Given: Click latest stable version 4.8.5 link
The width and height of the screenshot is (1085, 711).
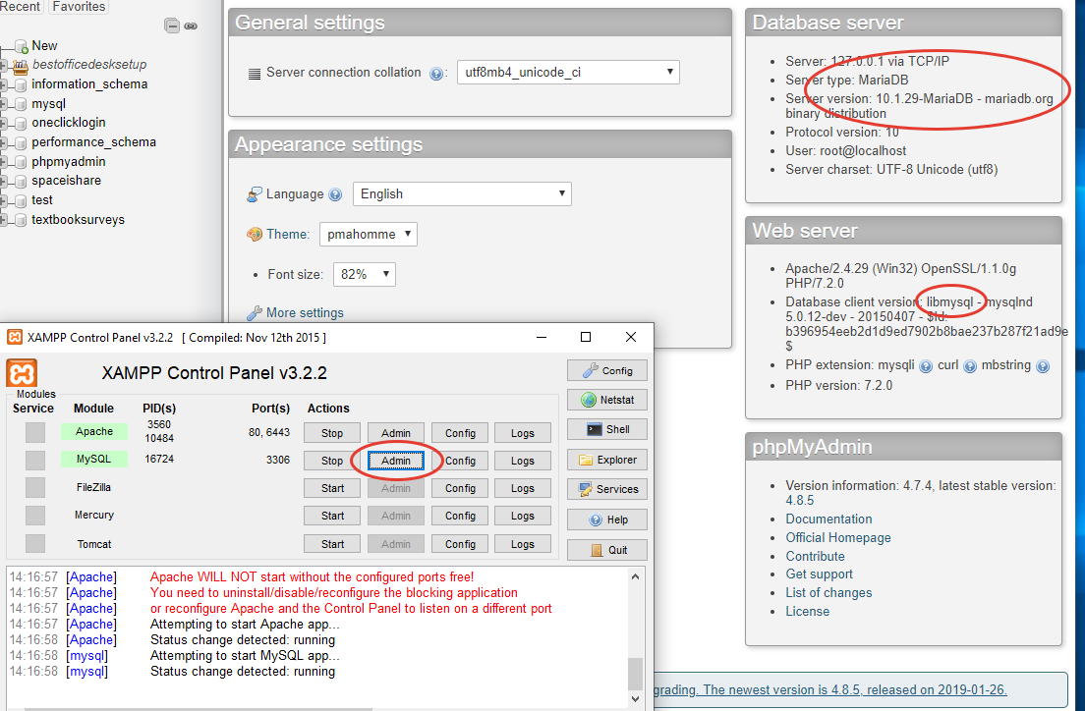Looking at the screenshot, I should pos(799,500).
